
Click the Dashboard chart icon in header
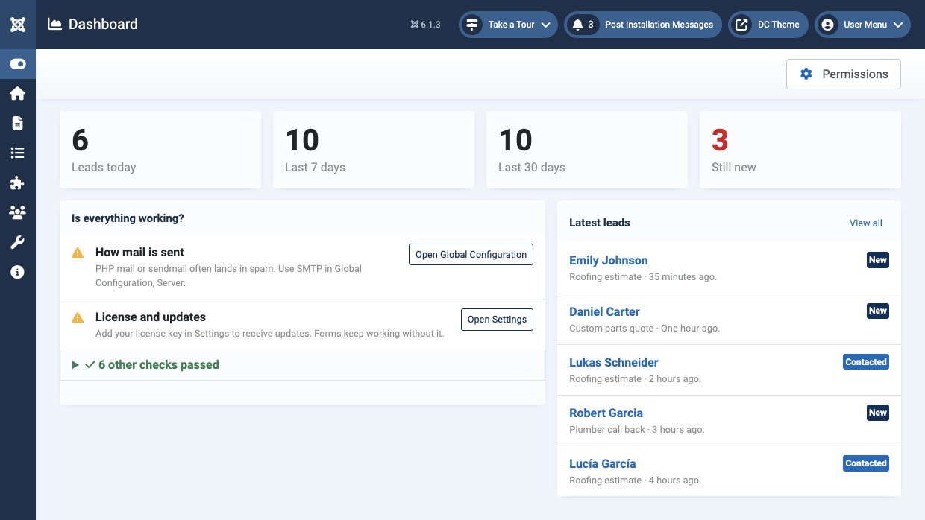[54, 25]
